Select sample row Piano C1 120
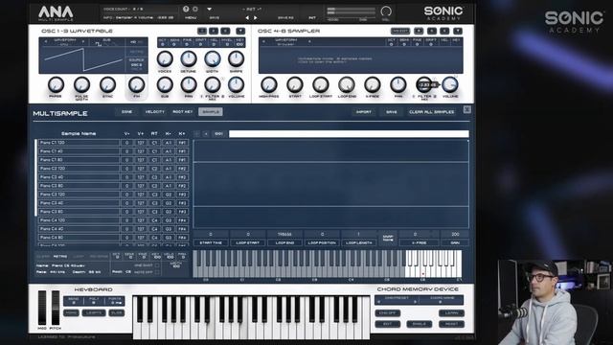This screenshot has height=345, width=613. point(79,143)
